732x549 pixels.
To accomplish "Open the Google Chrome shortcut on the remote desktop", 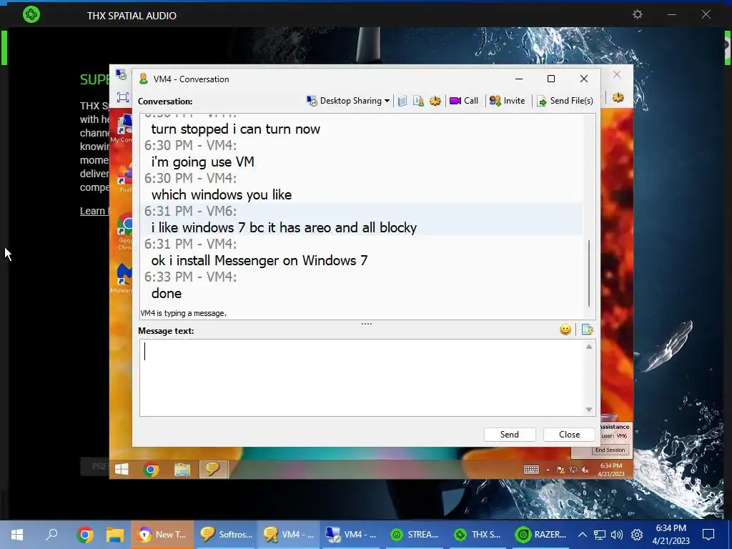I will tap(124, 232).
